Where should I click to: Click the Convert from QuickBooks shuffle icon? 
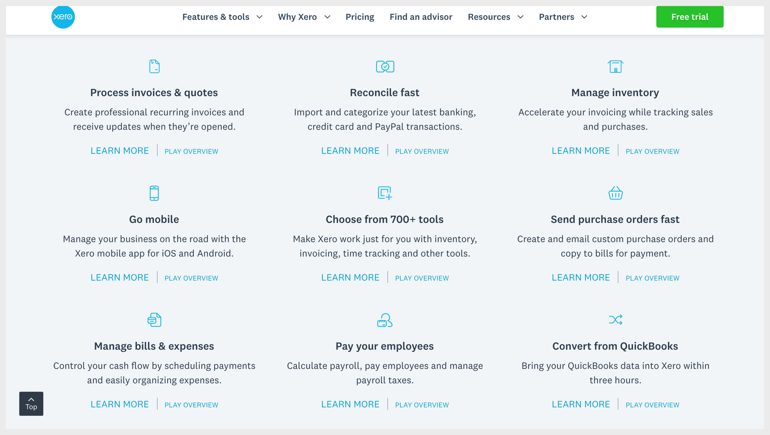click(x=615, y=320)
